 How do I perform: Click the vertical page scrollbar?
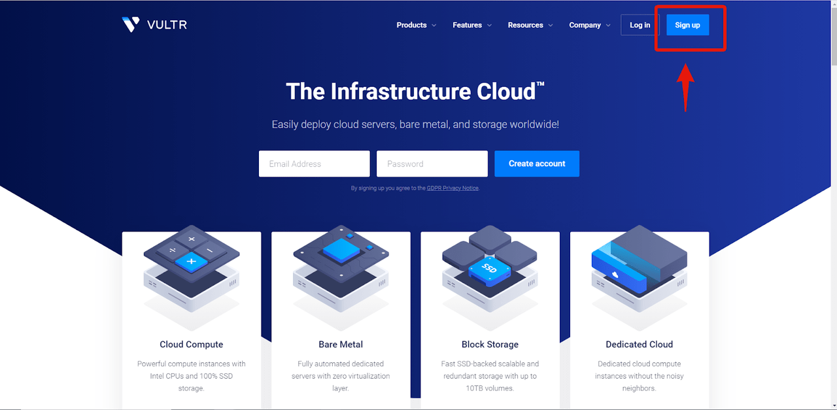click(x=832, y=196)
